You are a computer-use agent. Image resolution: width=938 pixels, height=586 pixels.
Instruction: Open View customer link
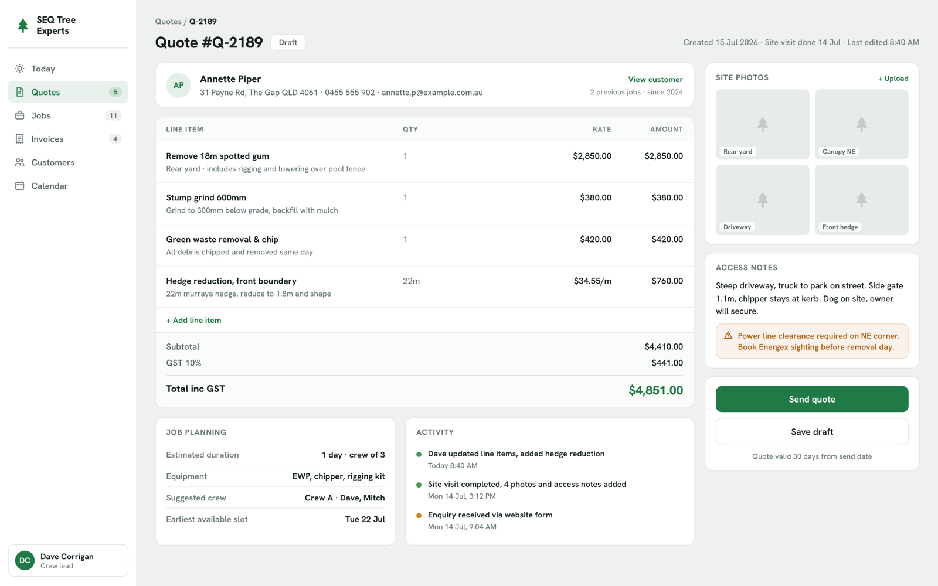(x=655, y=79)
